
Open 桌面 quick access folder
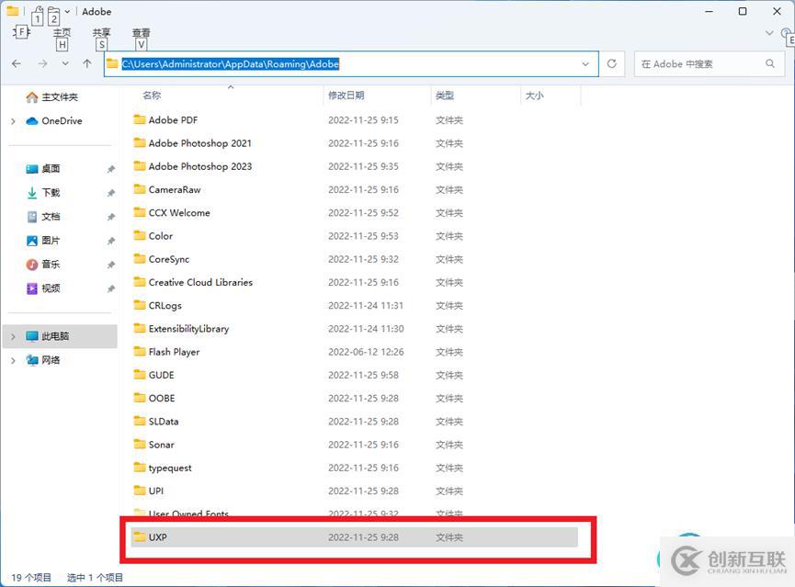coord(51,168)
